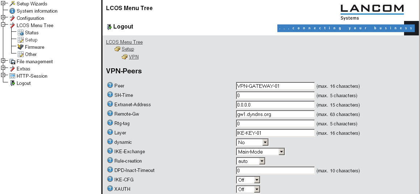
Task: Click the Remote-Gw text field
Action: click(x=275, y=114)
